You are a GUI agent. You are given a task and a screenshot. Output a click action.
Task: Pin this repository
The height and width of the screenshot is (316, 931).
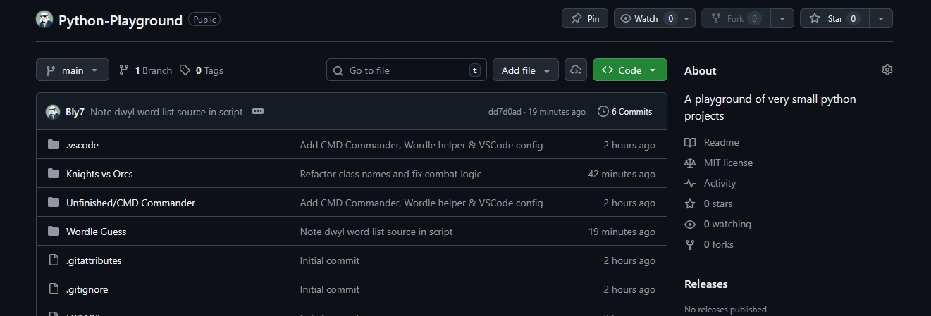tap(585, 18)
